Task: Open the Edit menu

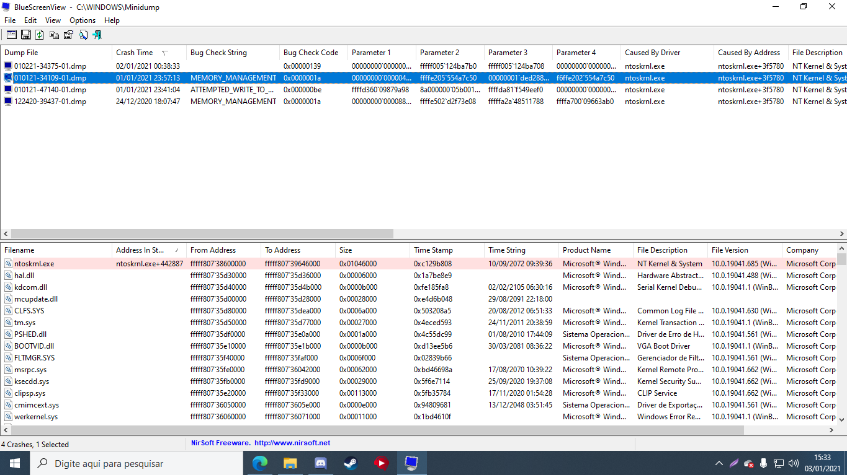Action: 30,20
